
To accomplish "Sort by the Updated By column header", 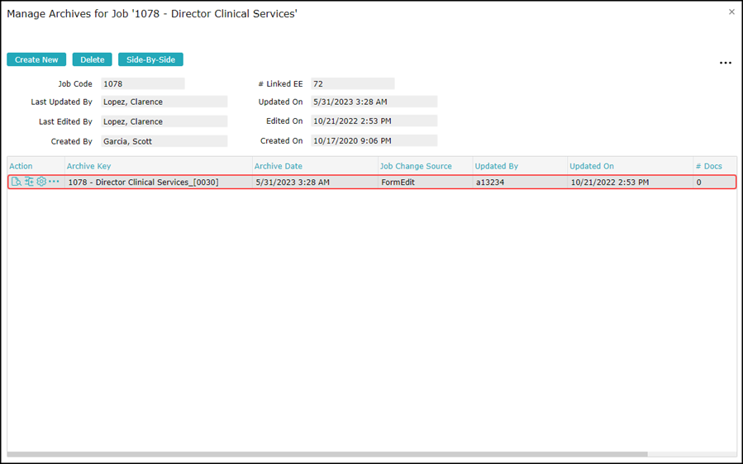I will pos(496,166).
